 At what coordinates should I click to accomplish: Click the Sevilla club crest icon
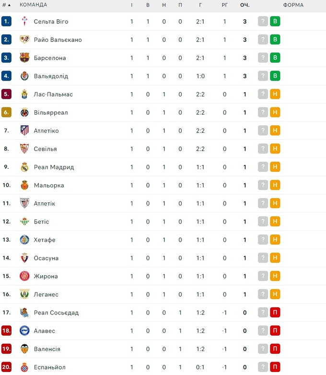pos(24,149)
